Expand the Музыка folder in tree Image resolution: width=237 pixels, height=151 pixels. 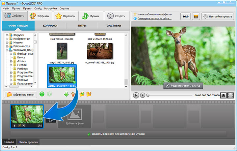tap(7, 43)
